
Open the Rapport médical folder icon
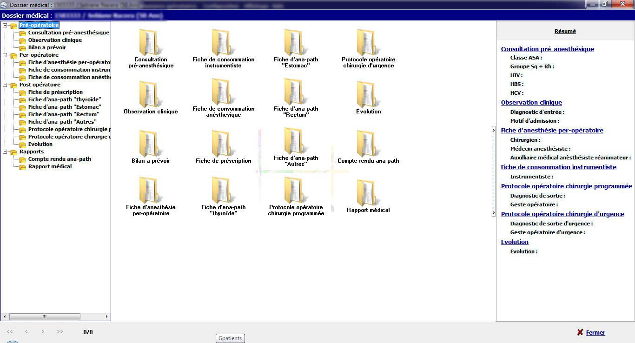click(x=368, y=193)
